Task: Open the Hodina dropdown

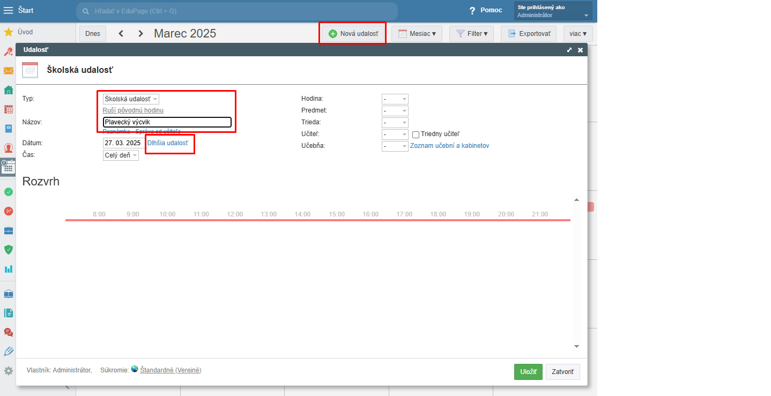Action: 395,99
